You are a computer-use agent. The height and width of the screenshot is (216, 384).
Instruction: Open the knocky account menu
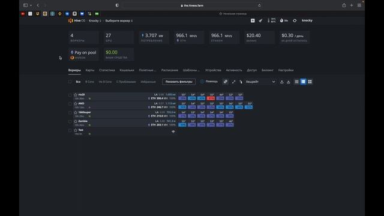[x=307, y=20]
